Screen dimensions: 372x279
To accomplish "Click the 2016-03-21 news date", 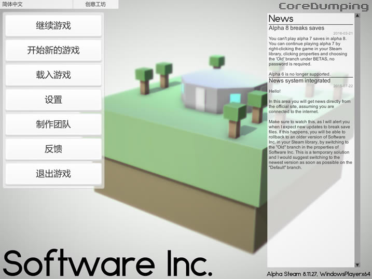I will point(343,33).
